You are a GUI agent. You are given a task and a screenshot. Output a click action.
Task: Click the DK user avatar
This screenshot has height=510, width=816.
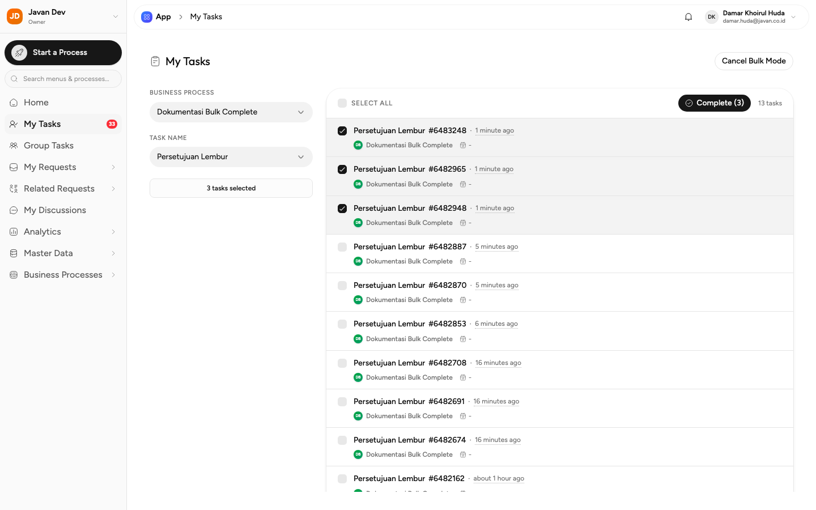pyautogui.click(x=712, y=17)
